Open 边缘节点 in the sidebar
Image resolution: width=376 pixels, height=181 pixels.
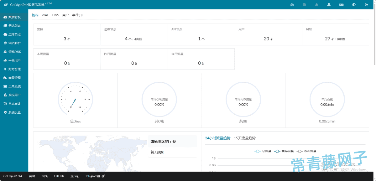tap(14, 34)
